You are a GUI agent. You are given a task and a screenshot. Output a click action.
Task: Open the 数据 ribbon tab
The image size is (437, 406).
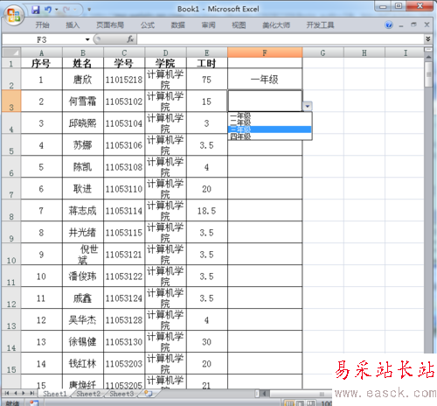point(177,25)
